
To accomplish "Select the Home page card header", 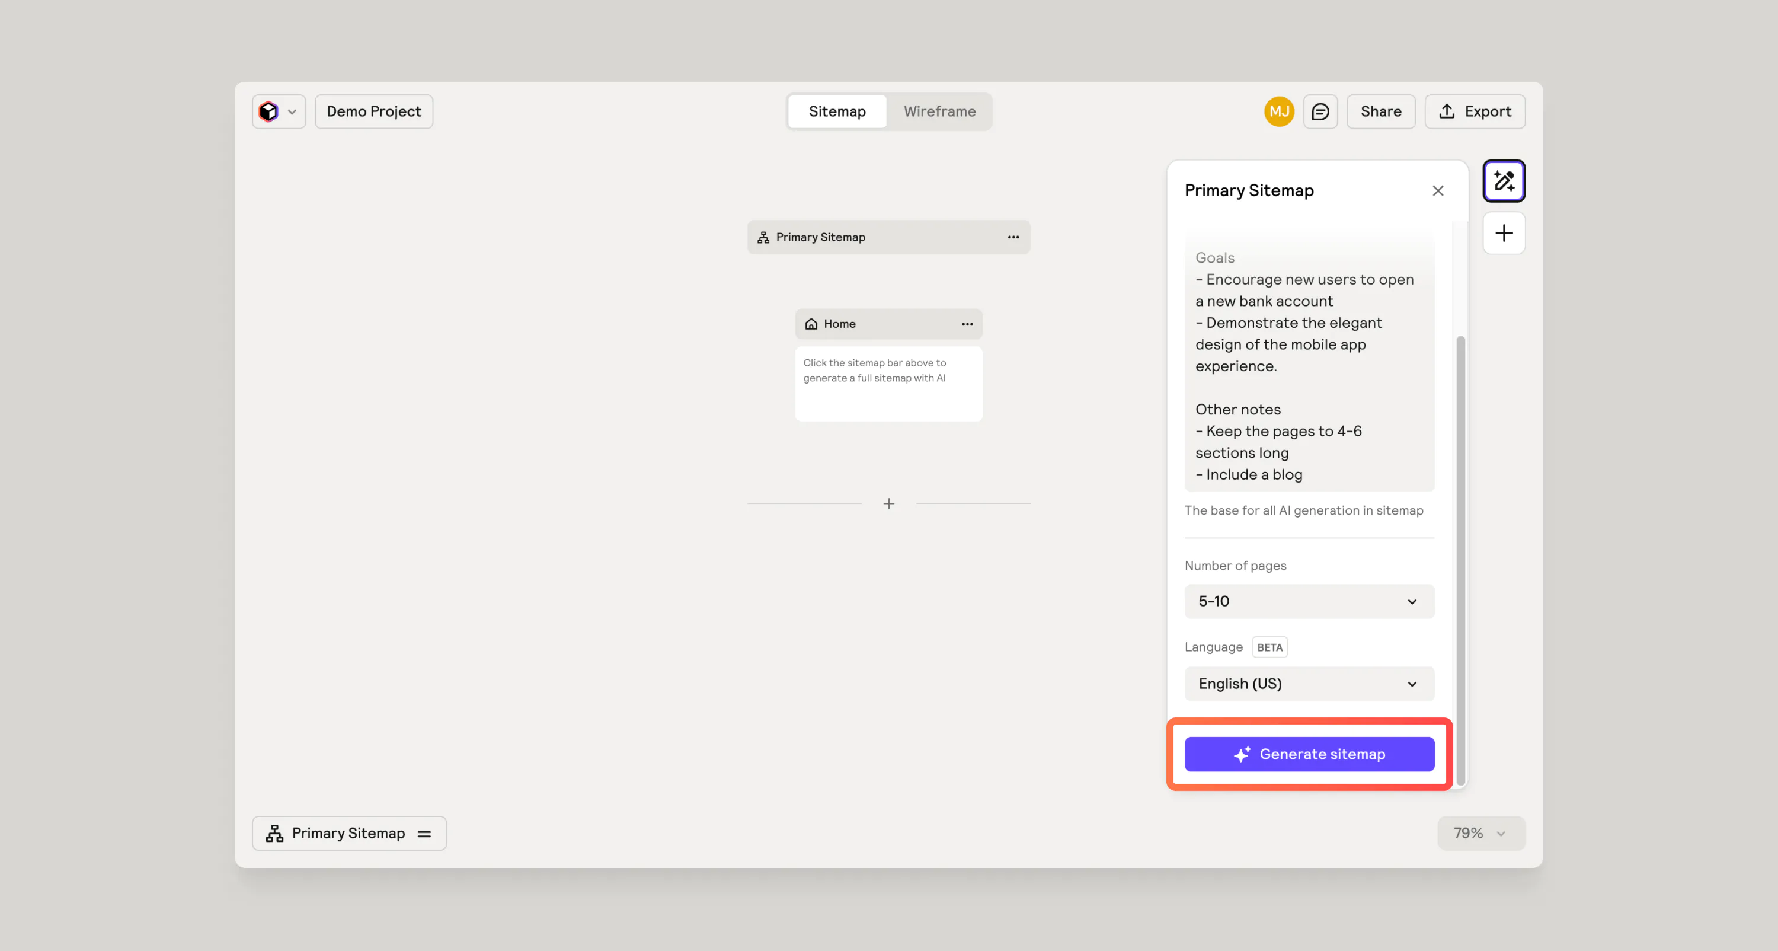I will tap(888, 324).
